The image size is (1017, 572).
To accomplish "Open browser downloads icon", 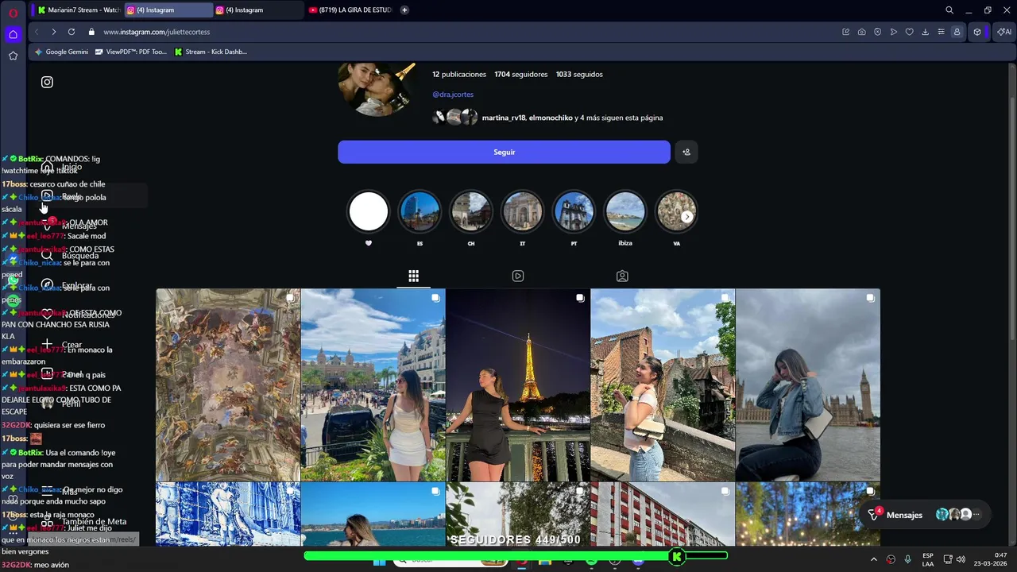I will (926, 32).
